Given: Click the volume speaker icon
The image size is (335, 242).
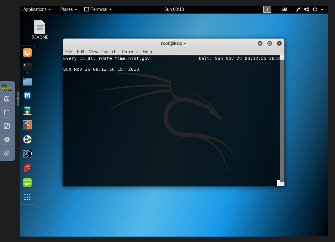Looking at the screenshot, I should pos(307,9).
